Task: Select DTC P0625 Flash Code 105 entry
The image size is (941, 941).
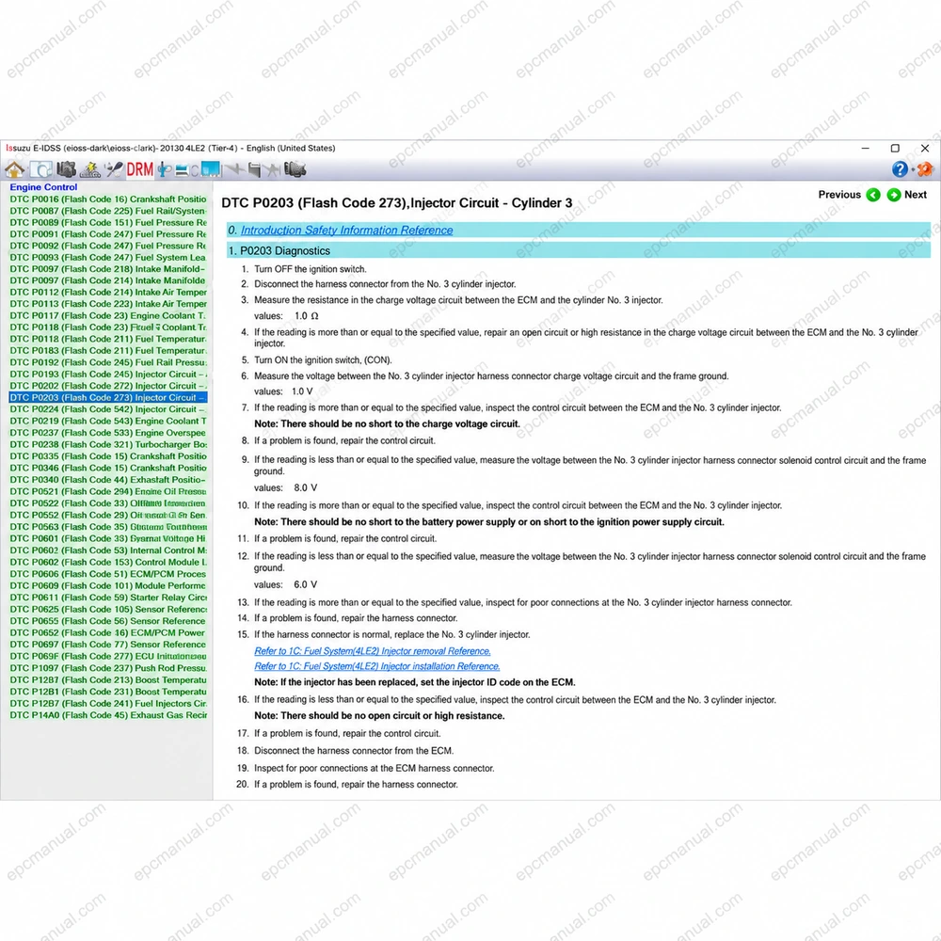Action: click(108, 610)
